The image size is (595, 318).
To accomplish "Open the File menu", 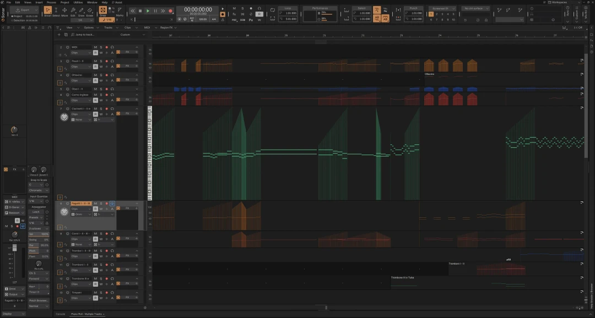I will pos(9,2).
